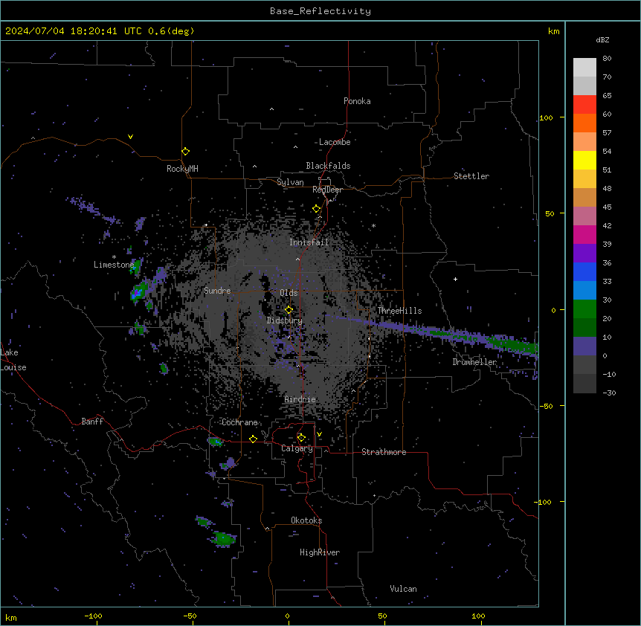Click the -100 tick on the bottom axis
The height and width of the screenshot is (626, 641).
pyautogui.click(x=93, y=616)
